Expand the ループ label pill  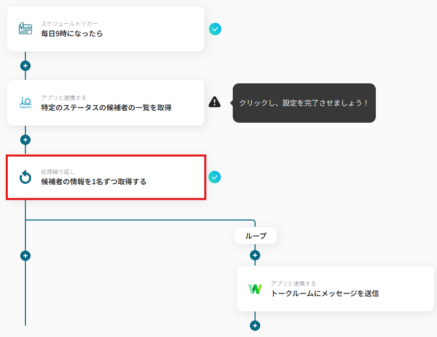coord(256,235)
